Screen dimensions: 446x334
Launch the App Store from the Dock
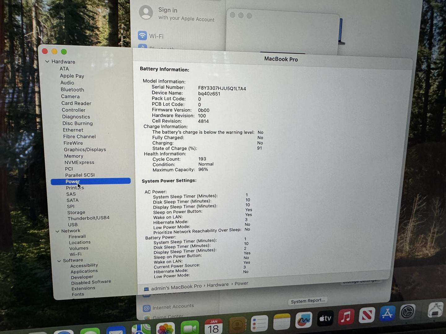click(x=387, y=314)
